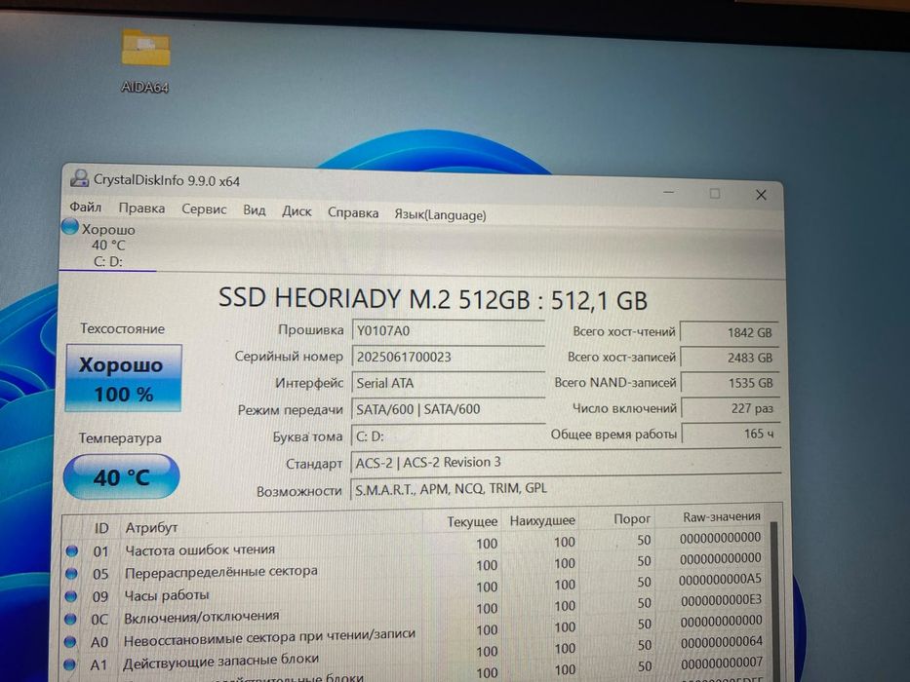Viewport: 910px width, 682px height.
Task: Click the Стандарт field ACS-2 Revision 3
Action: pos(566,463)
